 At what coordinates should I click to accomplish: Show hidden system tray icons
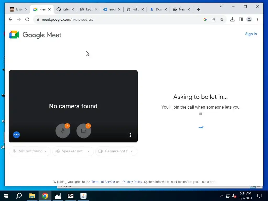click(221, 196)
